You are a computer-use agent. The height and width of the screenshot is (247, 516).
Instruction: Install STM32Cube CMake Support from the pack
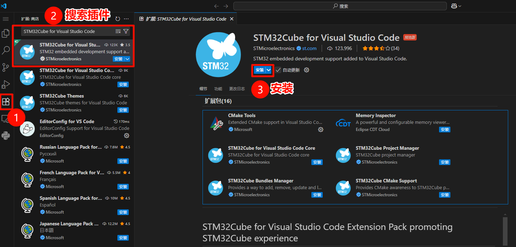(x=445, y=195)
